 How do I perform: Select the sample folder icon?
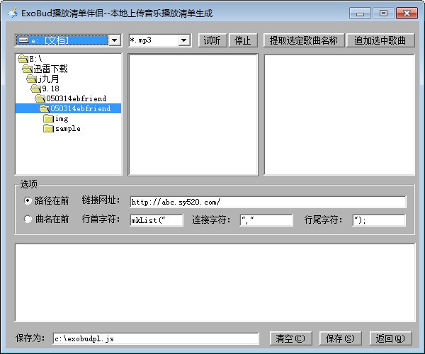click(x=48, y=128)
